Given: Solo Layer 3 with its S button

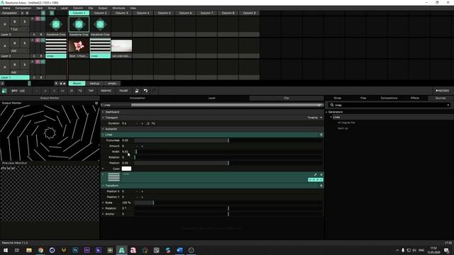Looking at the screenshot, I should point(25,22).
